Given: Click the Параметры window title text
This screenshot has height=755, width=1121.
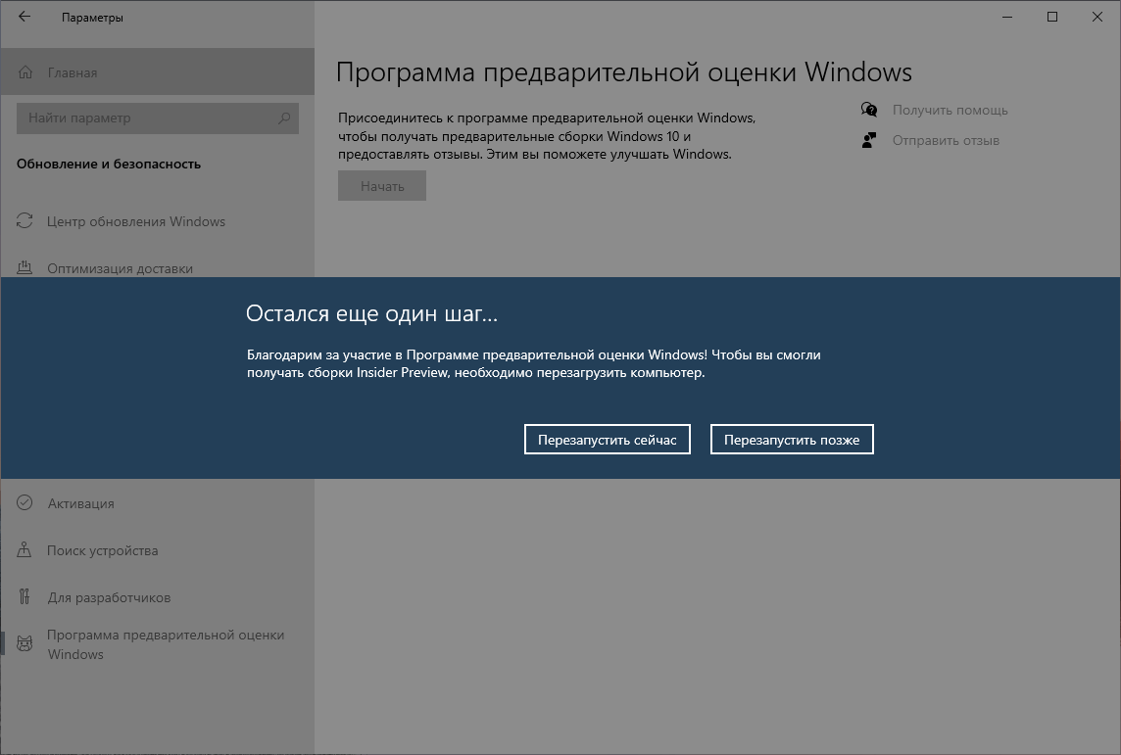Looking at the screenshot, I should (92, 18).
